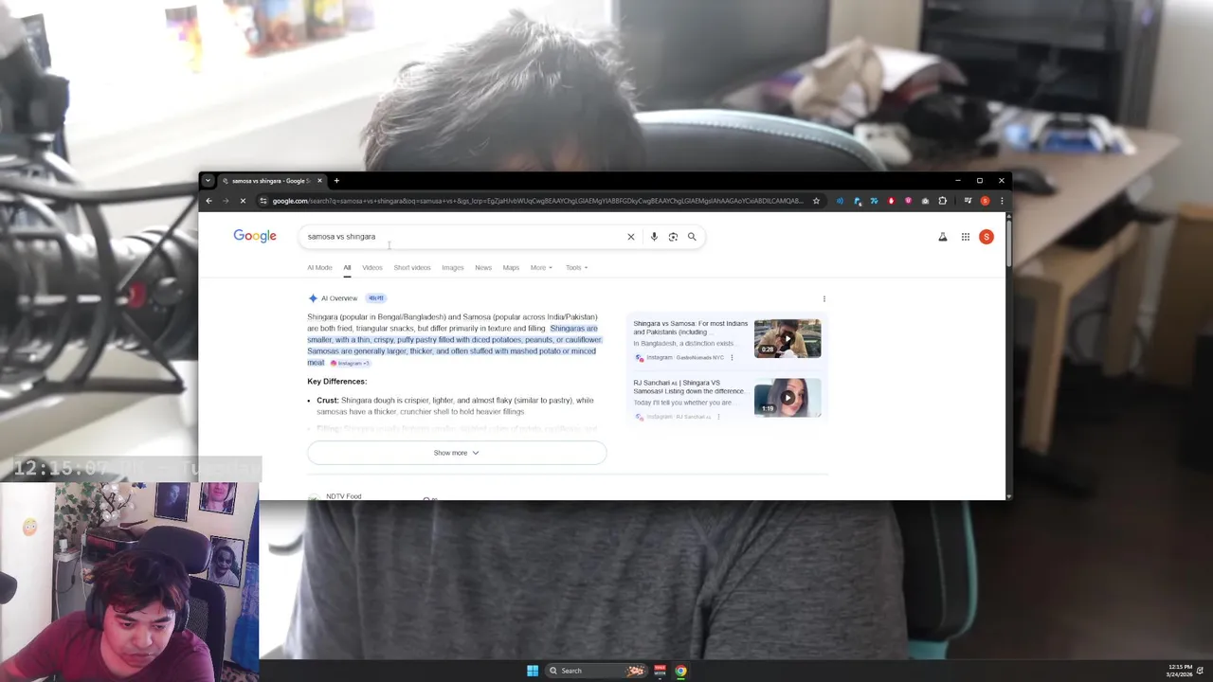1213x682 pixels.
Task: Open the Chrome profile avatar in toolbar
Action: [985, 201]
